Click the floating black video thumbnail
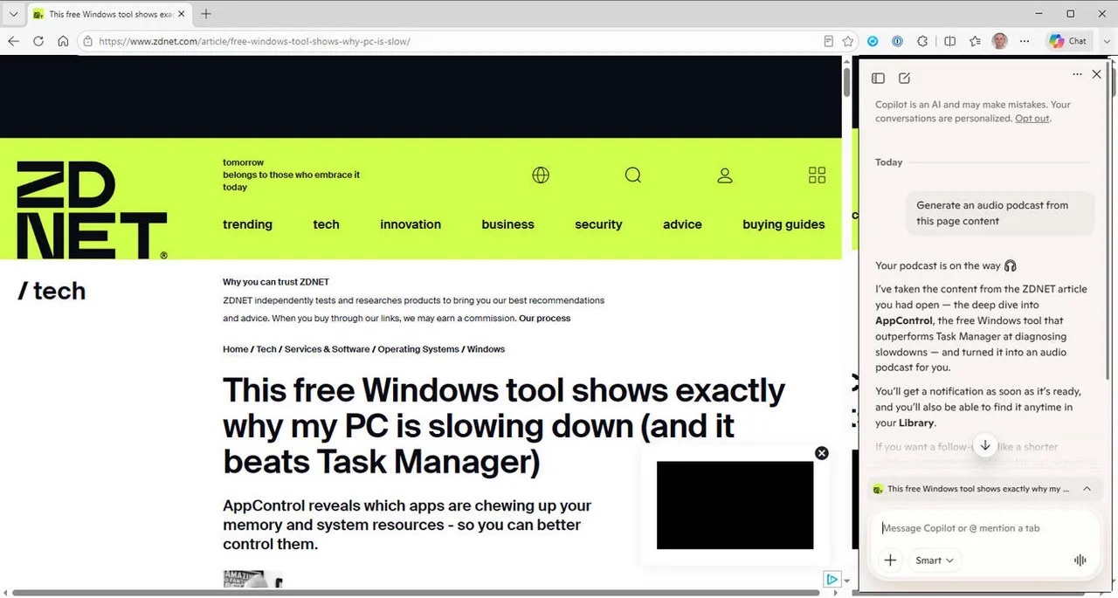This screenshot has height=598, width=1118. [x=735, y=505]
